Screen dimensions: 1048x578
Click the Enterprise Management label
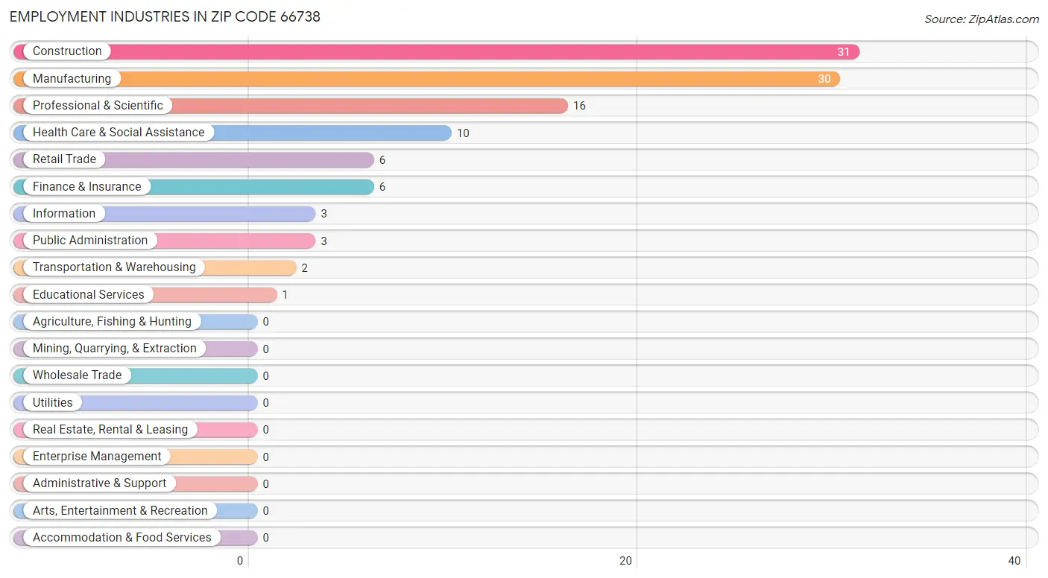(x=97, y=456)
